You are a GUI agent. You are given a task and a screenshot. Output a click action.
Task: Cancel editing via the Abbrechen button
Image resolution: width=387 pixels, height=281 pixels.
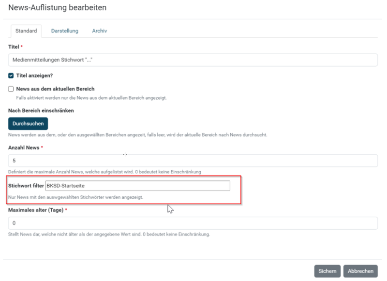tap(360, 271)
